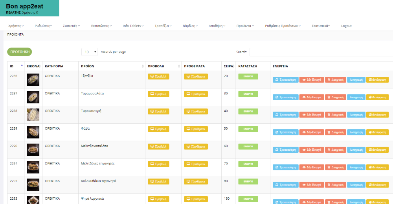Set Τυροκαυτερή to Μη-Ενεργό
Image resolution: width=393 pixels, height=204 pixels.
point(312,115)
